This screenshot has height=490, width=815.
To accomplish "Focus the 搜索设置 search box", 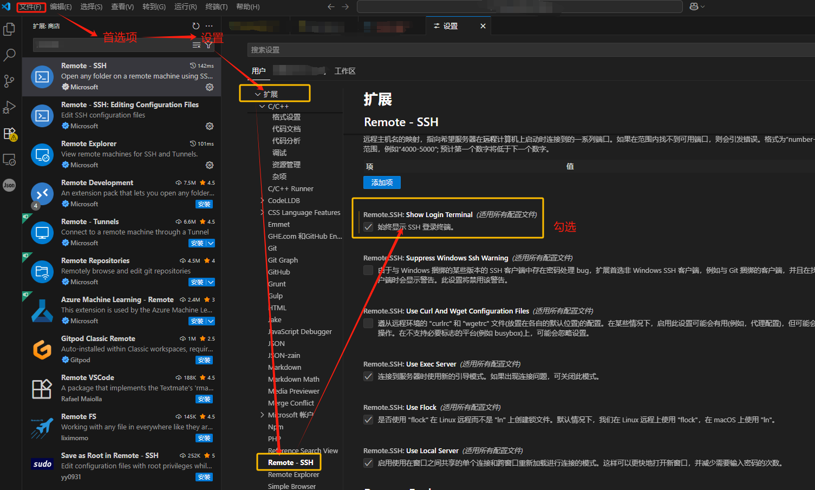I will pyautogui.click(x=531, y=50).
